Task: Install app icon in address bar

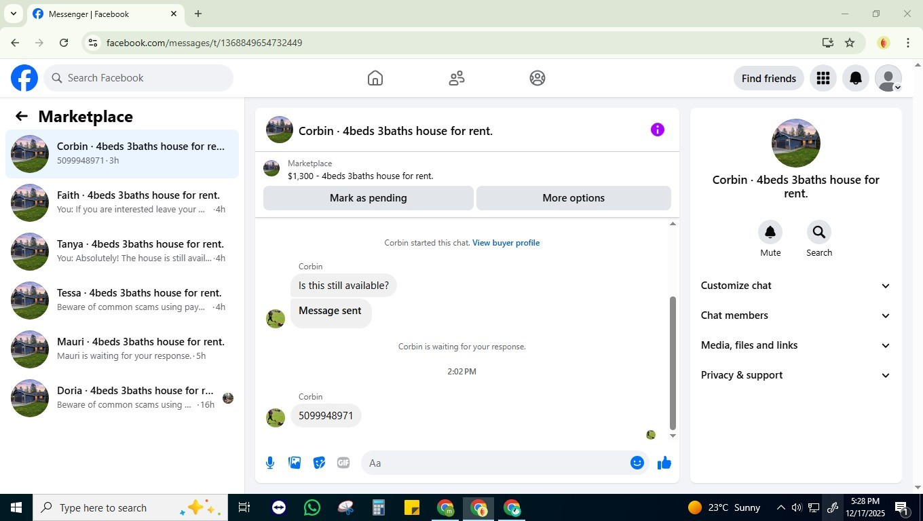Action: 827,43
